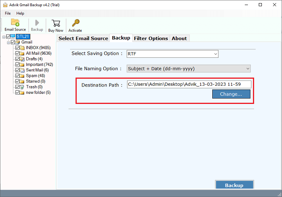
Task: Select the Starred (0) label
Action: 35,81
